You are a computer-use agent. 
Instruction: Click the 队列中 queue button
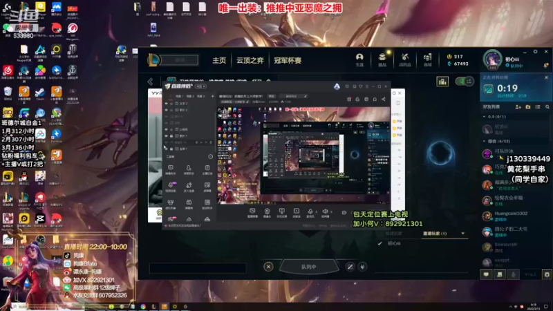point(308,267)
